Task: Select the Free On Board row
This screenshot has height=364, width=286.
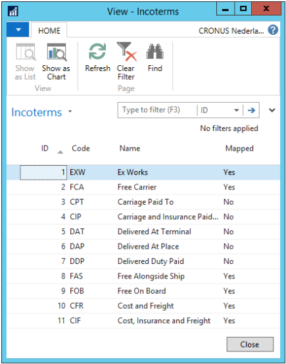Action: click(x=143, y=291)
